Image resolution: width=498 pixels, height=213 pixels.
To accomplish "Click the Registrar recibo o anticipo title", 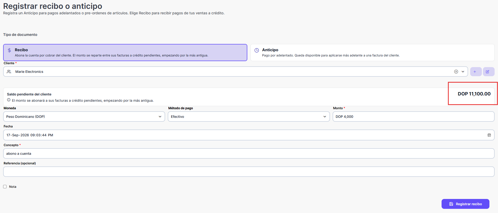I will 53,6.
